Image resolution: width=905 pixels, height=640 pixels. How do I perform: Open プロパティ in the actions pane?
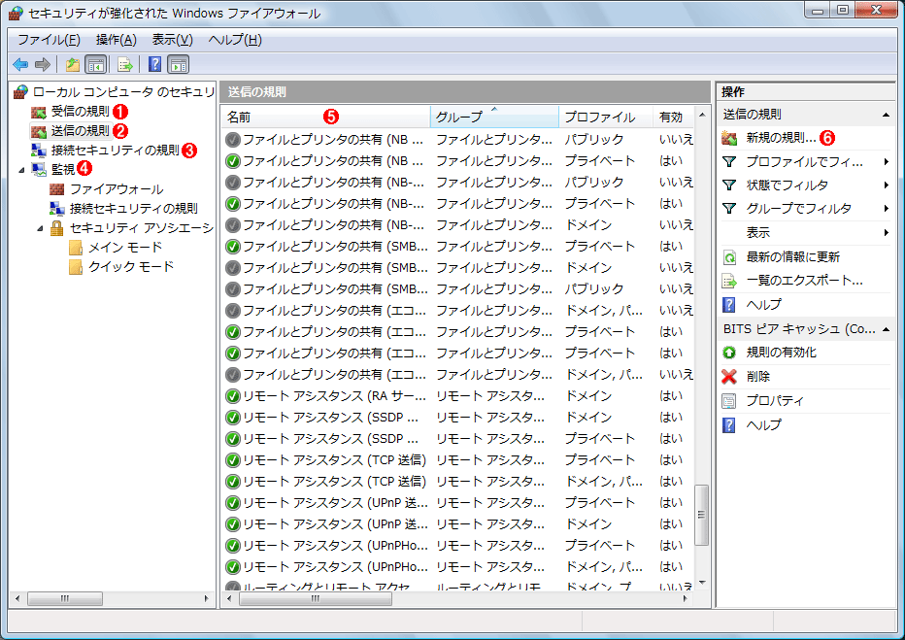(x=775, y=400)
